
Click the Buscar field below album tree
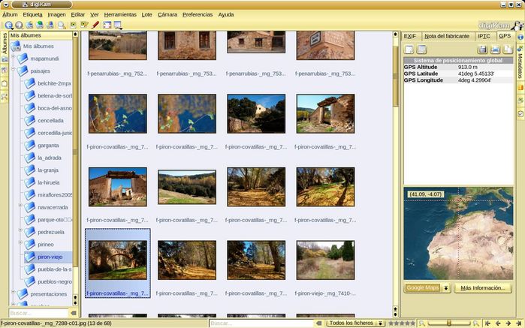(x=38, y=313)
